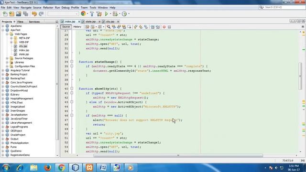Click the Undo arrow icon
The width and height of the screenshot is (306, 172).
pyautogui.click(x=34, y=14)
